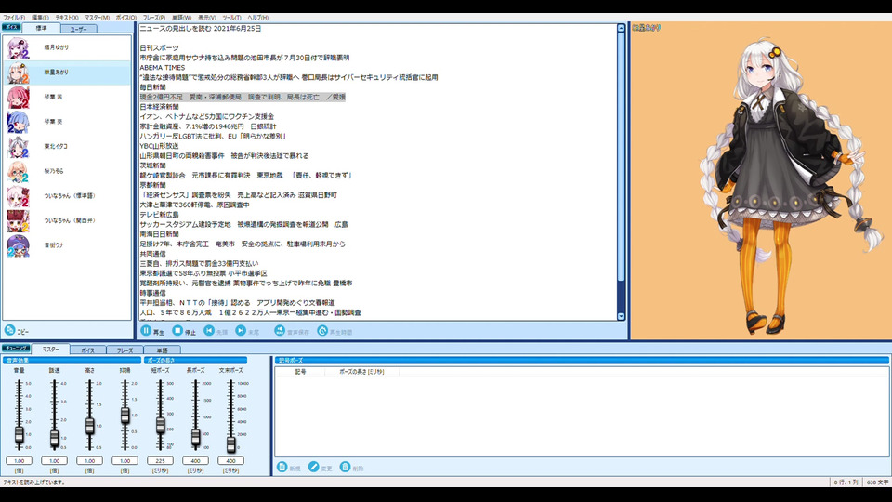Click the 高さ value field showing 1.00
This screenshot has height=502, width=892.
click(89, 460)
